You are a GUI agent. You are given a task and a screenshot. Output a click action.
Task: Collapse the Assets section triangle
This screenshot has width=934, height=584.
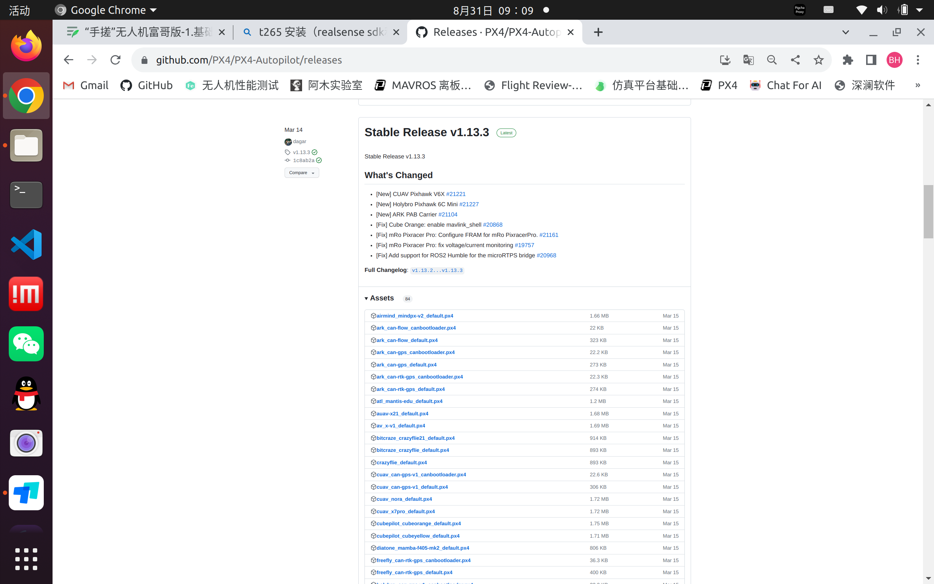click(366, 299)
